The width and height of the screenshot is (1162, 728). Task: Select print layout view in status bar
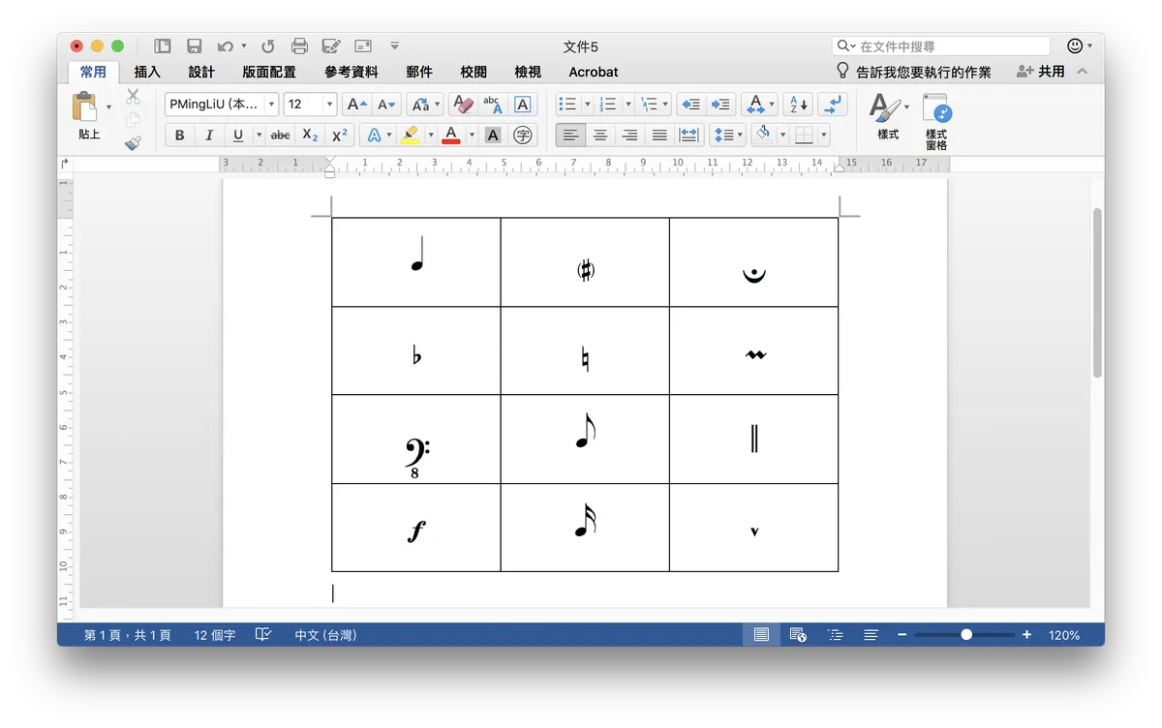coord(761,635)
